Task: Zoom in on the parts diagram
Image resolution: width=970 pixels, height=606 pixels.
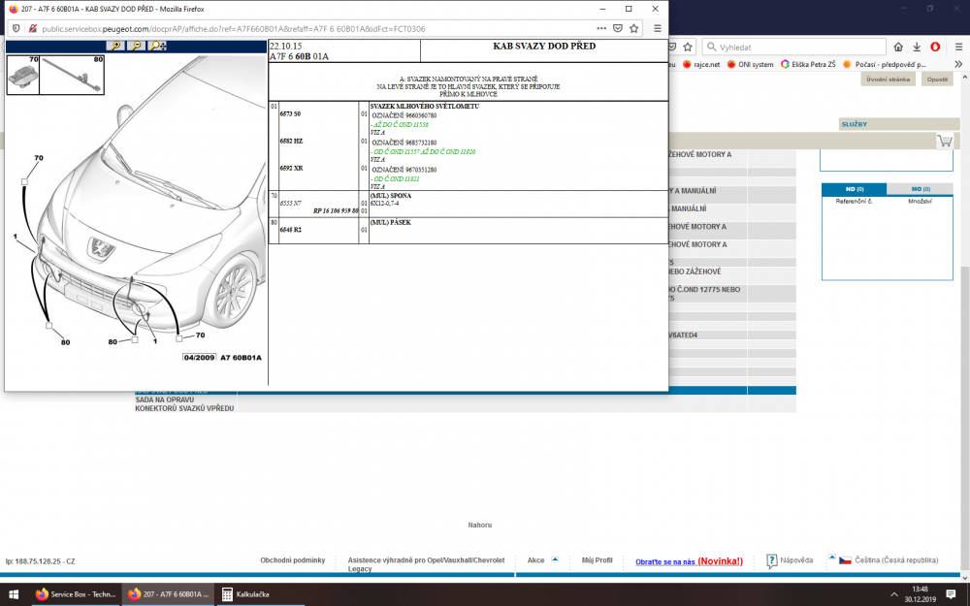Action: [115, 46]
